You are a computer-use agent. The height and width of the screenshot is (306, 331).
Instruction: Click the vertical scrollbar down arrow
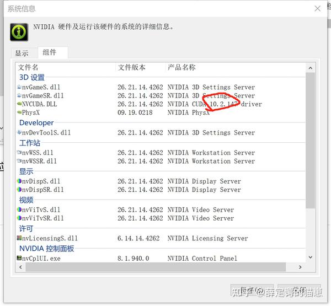[310, 257]
